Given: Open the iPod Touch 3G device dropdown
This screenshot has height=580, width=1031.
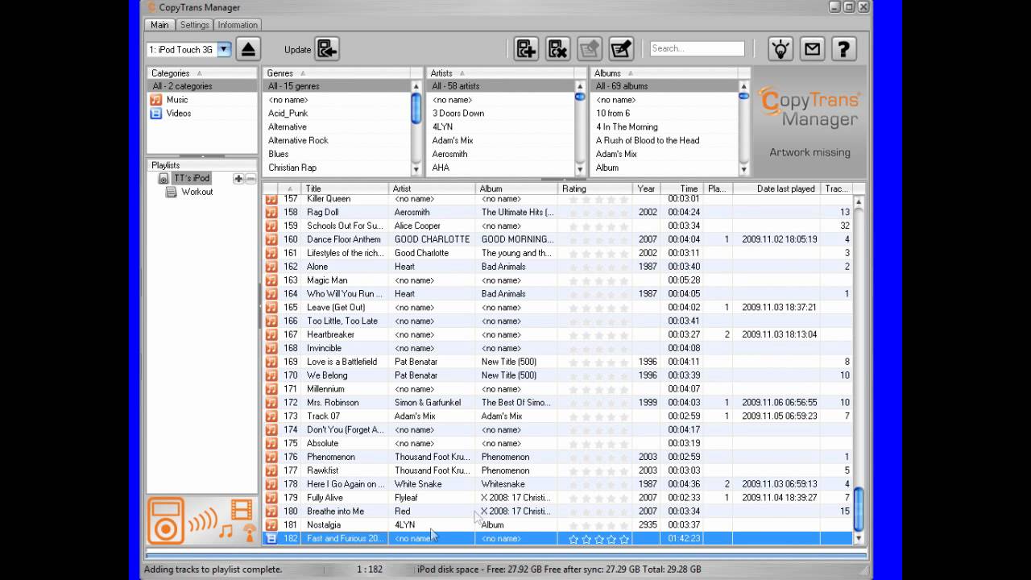Looking at the screenshot, I should 224,49.
